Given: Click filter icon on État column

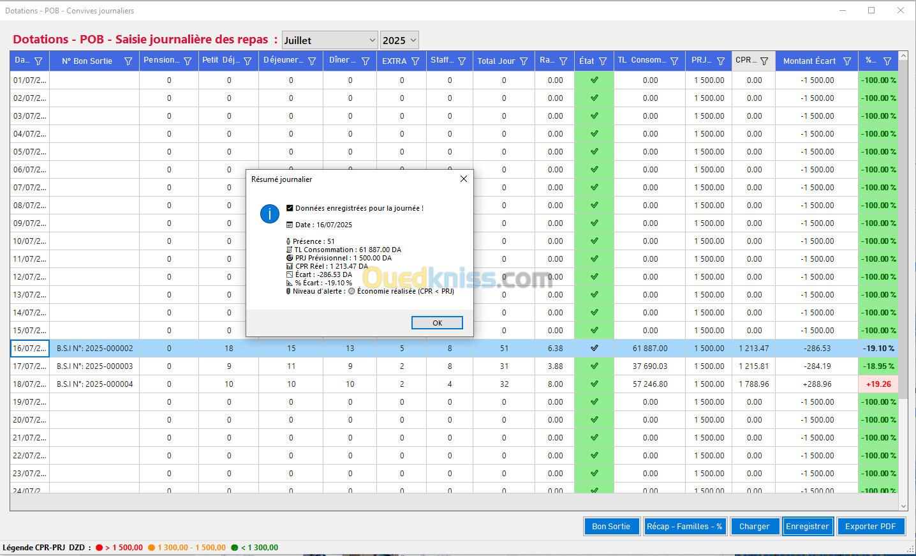Looking at the screenshot, I should click(603, 61).
